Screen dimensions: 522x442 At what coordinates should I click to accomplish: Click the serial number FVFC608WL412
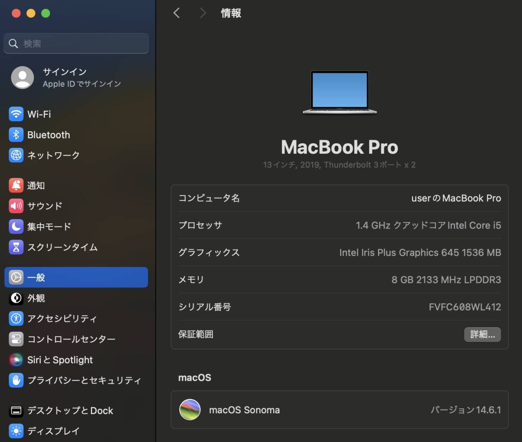pyautogui.click(x=465, y=307)
